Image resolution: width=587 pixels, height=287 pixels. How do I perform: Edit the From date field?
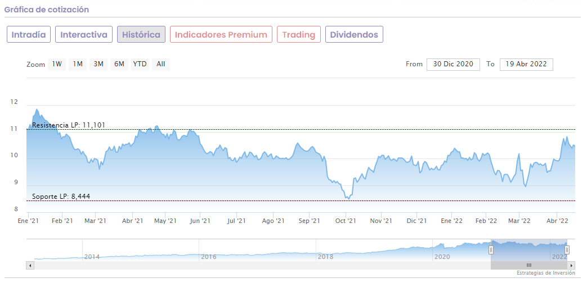453,64
